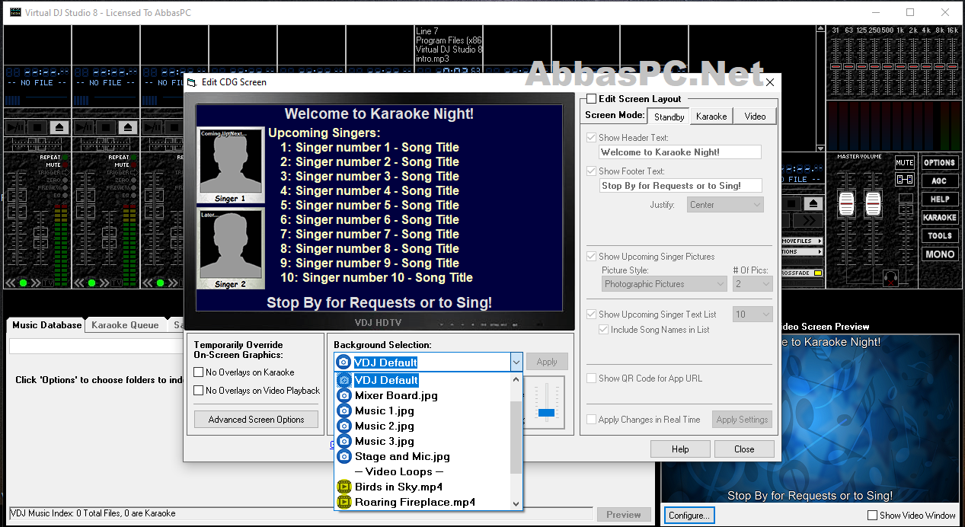Click the headphone cue icon below master volume
Screen dimensions: 965x527
pyautogui.click(x=890, y=278)
